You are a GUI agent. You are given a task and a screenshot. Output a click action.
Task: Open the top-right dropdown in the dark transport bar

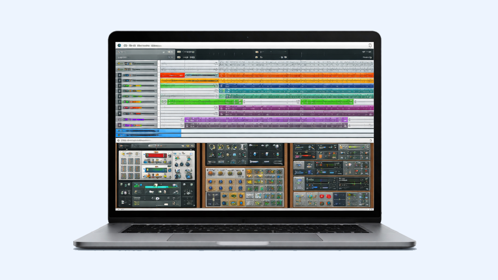(367, 52)
